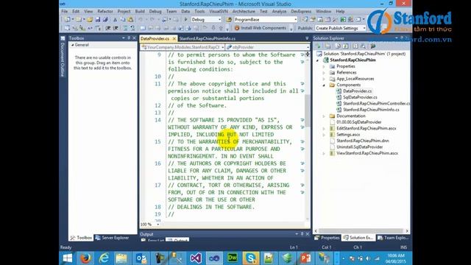
Task: Open the File menu
Action: (64, 11)
